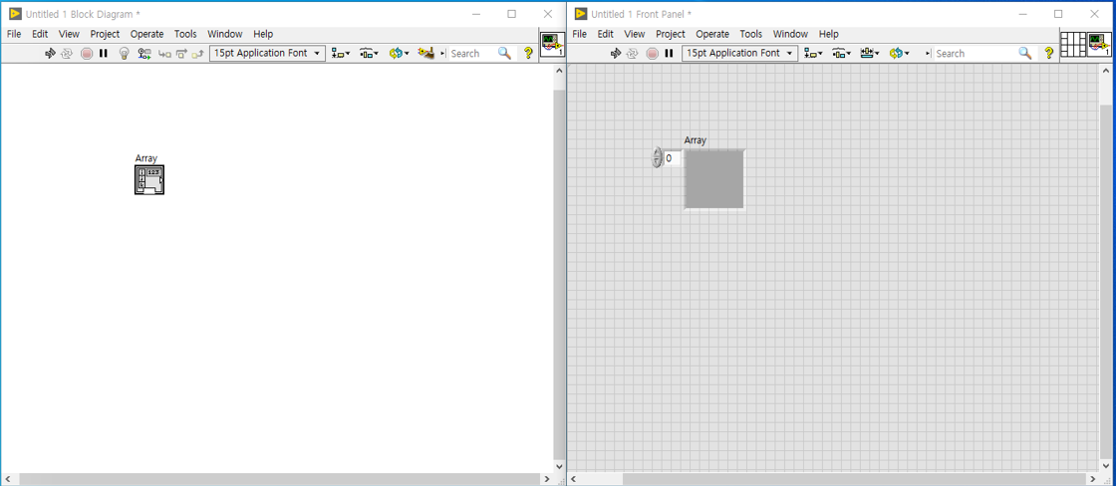Open Project menu in Front Panel
Image resolution: width=1116 pixels, height=486 pixels.
tap(671, 34)
